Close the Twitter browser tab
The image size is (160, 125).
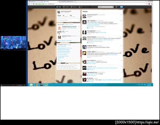click(x=58, y=2)
